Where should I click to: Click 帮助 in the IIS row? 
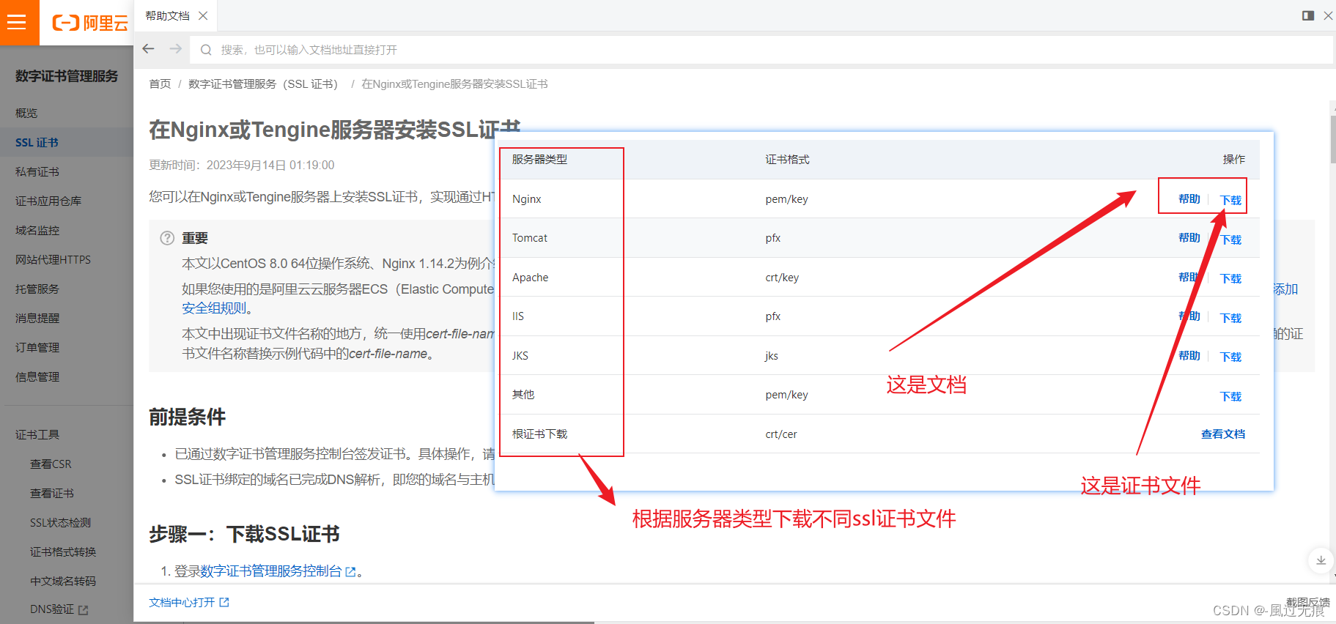coord(1189,316)
